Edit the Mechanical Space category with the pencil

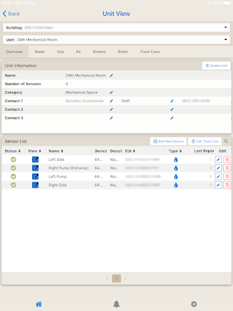pyautogui.click(x=111, y=92)
